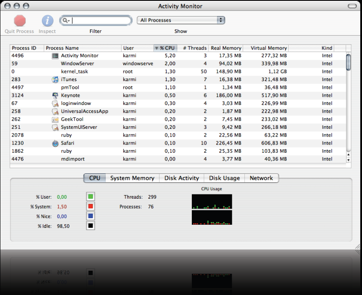This screenshot has width=362, height=295.
Task: Open the Disk Activity tab
Action: point(182,178)
